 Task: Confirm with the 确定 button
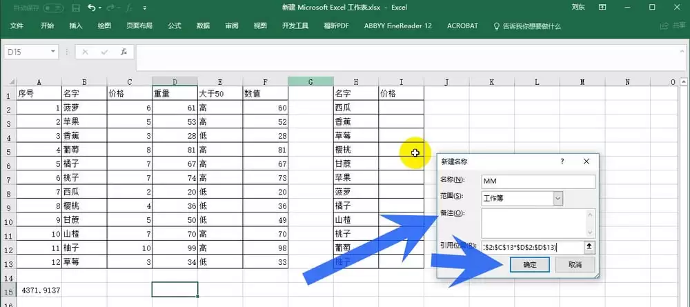pyautogui.click(x=530, y=265)
